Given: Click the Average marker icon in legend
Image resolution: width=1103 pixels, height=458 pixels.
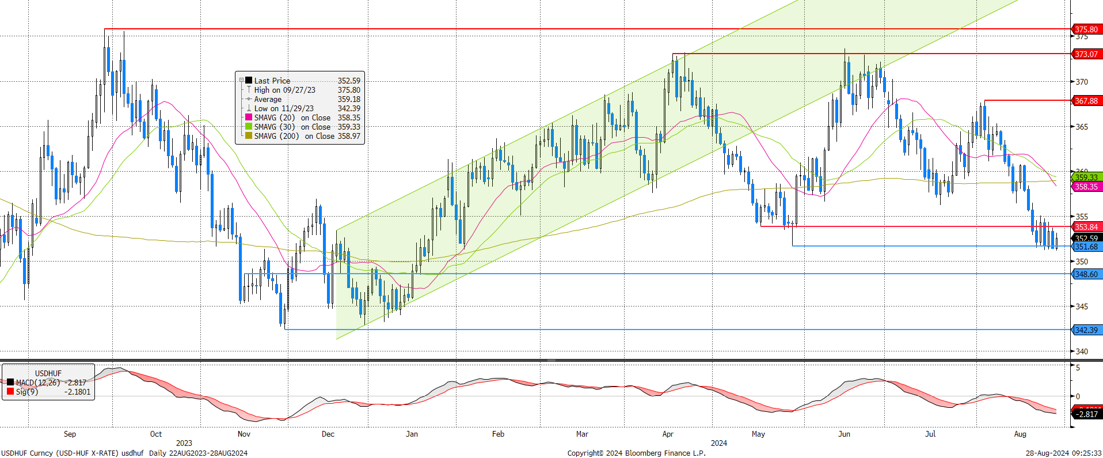Looking at the screenshot, I should point(249,99).
